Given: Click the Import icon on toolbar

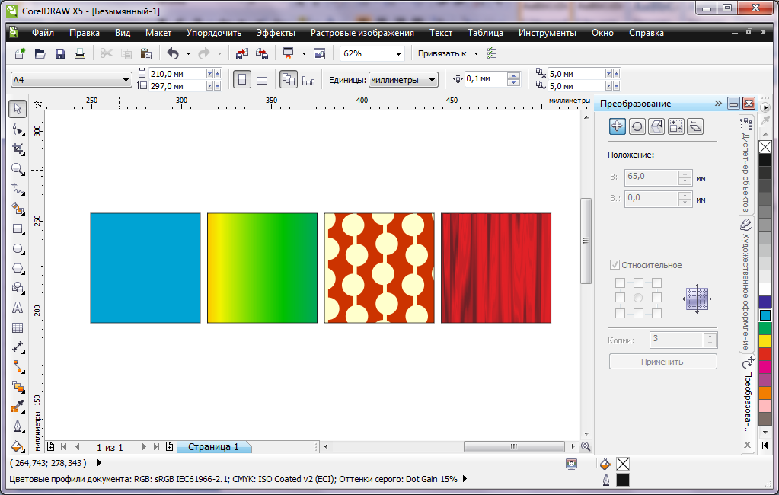Looking at the screenshot, I should pos(241,54).
